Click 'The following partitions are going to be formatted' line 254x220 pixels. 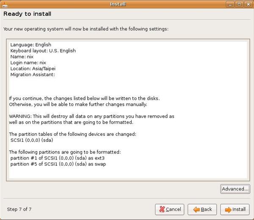pyautogui.click(x=65, y=152)
